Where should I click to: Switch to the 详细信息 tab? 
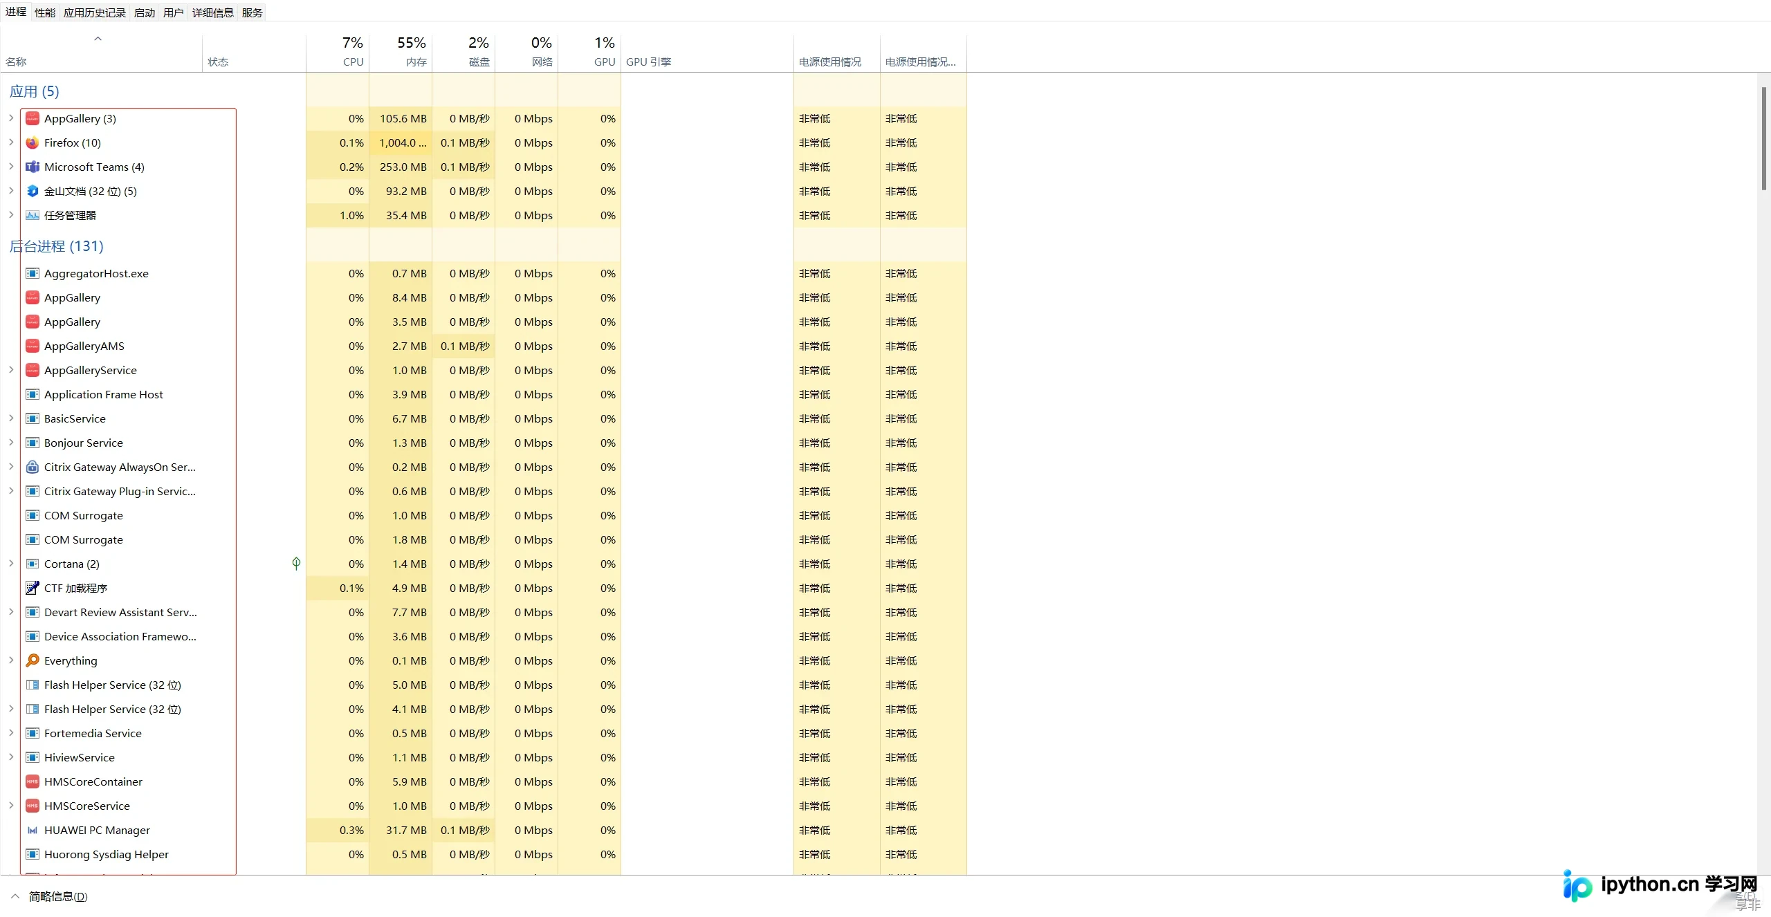[x=213, y=13]
